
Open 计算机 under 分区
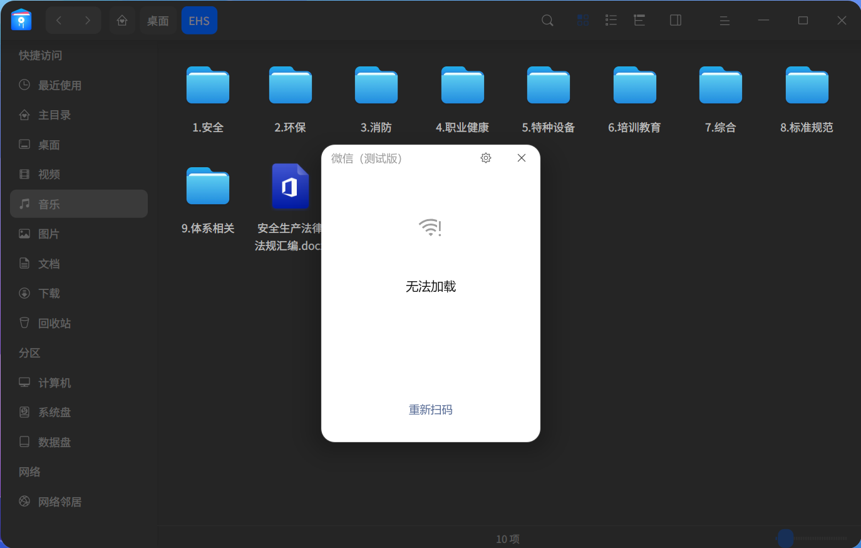click(x=79, y=383)
